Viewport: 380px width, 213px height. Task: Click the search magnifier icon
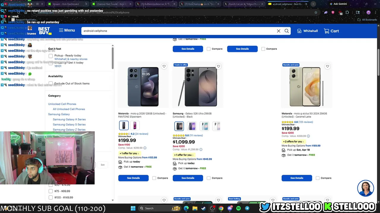(x=286, y=31)
